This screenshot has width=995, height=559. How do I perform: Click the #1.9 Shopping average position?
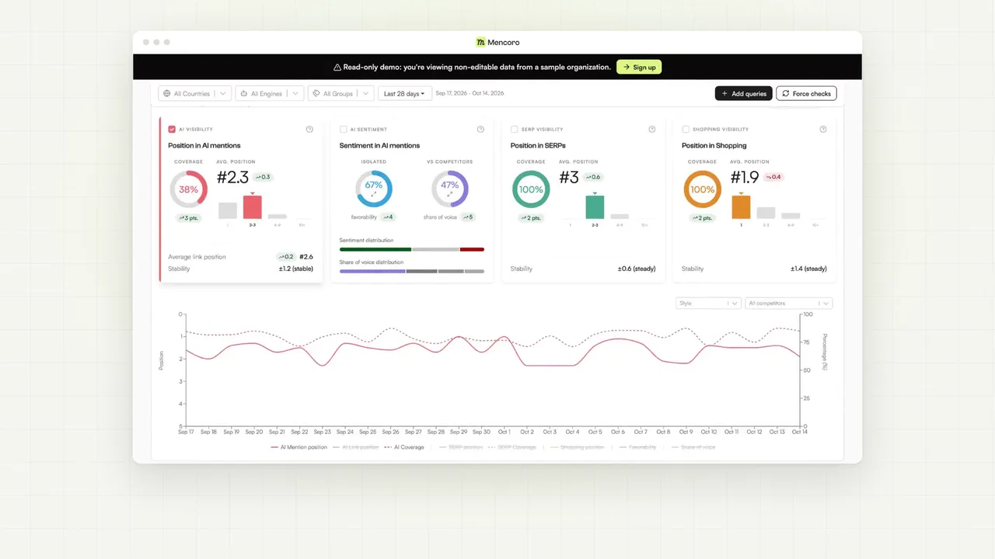745,178
